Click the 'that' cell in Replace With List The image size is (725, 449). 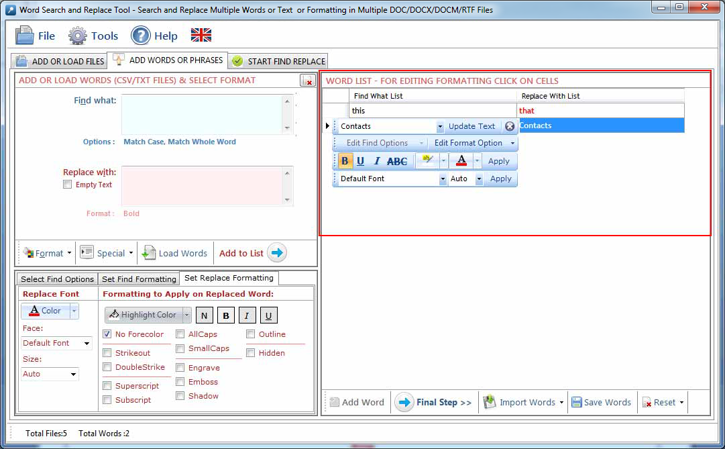click(x=601, y=110)
